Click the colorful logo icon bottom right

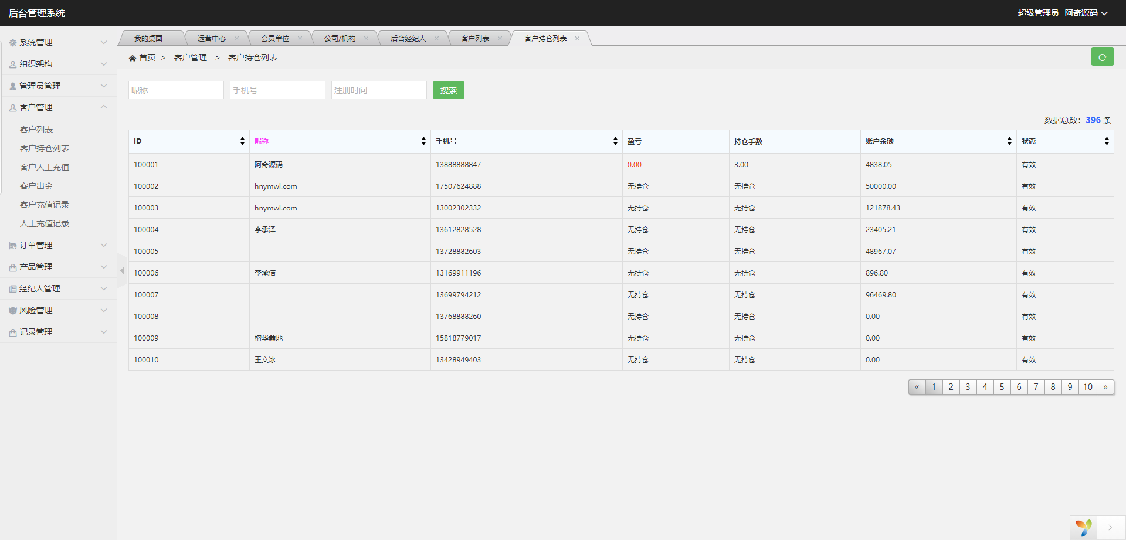pos(1083,527)
